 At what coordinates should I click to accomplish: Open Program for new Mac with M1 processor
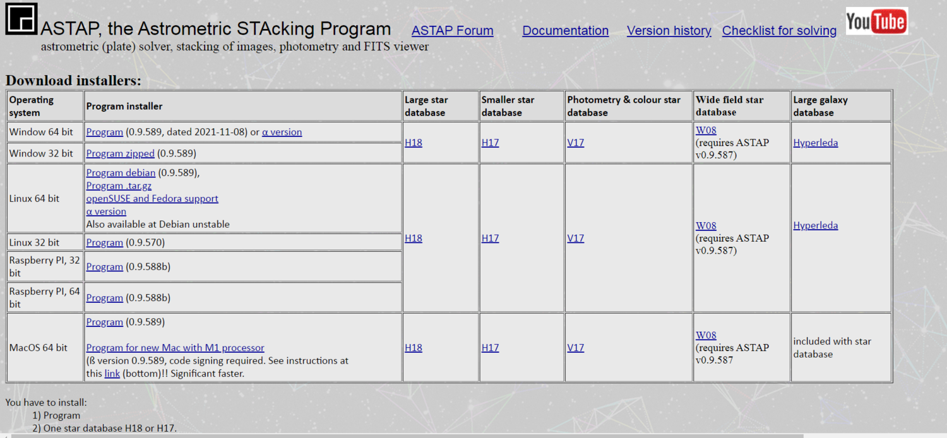175,348
